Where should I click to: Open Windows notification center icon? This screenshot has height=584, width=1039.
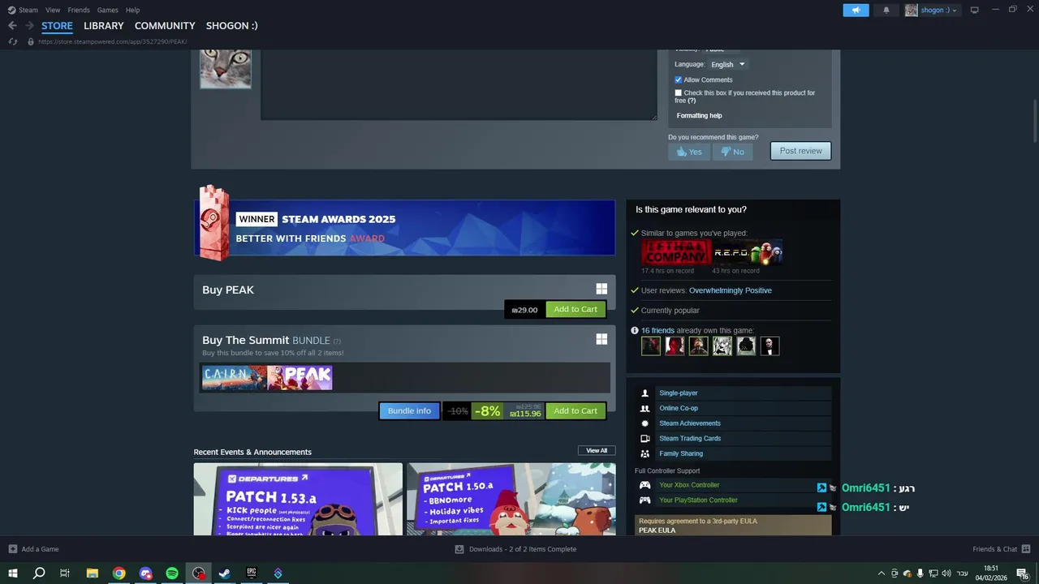pos(1023,573)
